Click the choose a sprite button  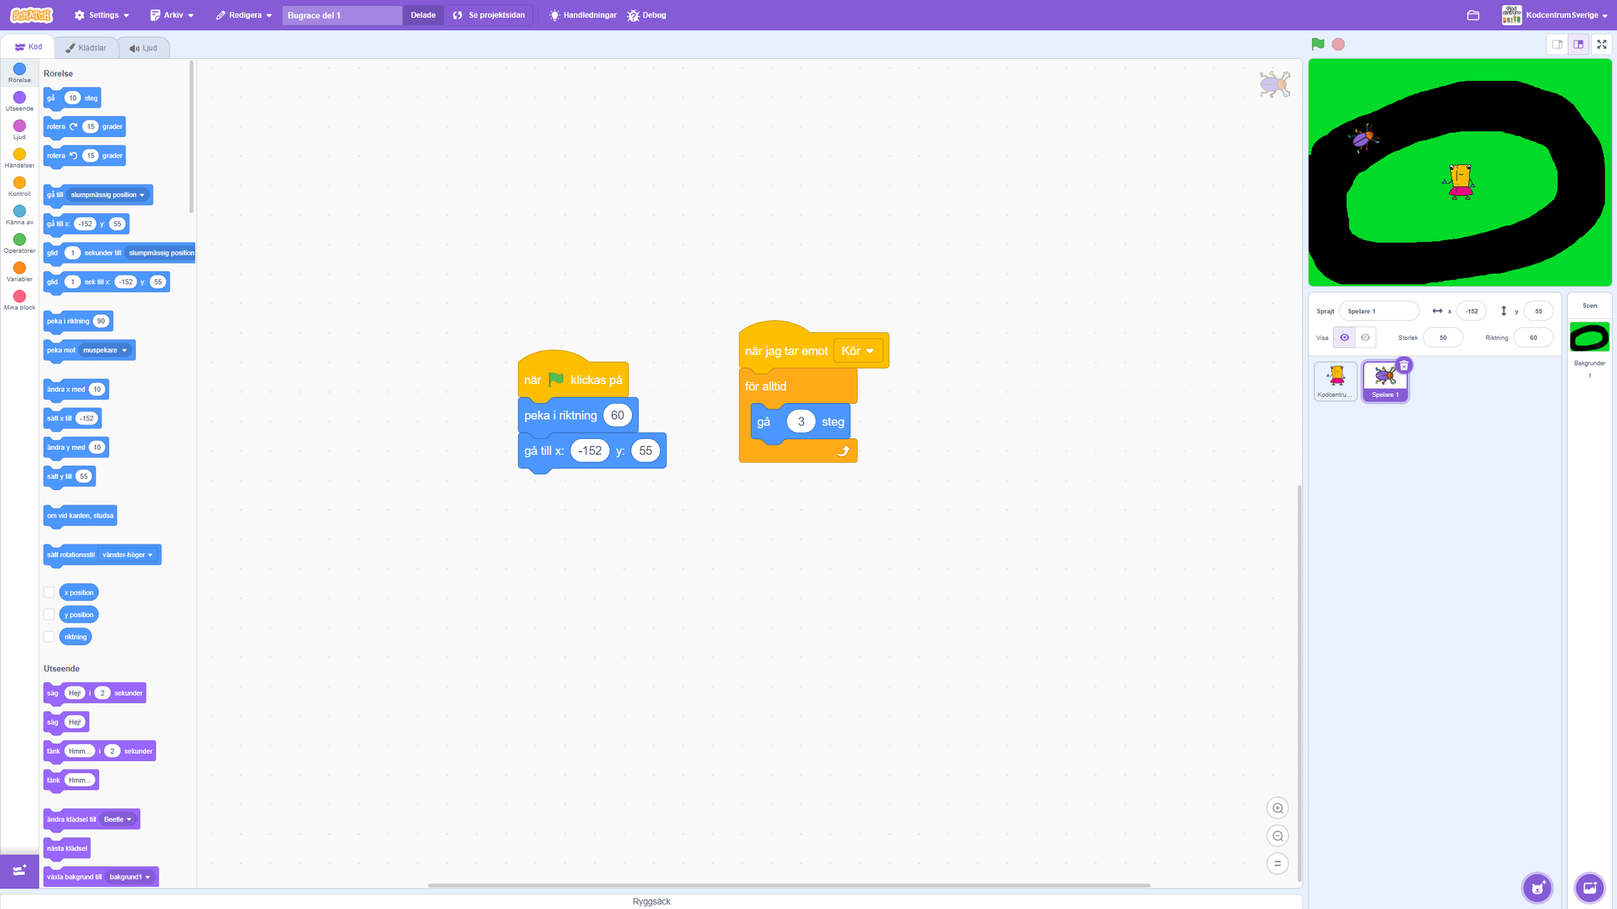pos(1537,888)
